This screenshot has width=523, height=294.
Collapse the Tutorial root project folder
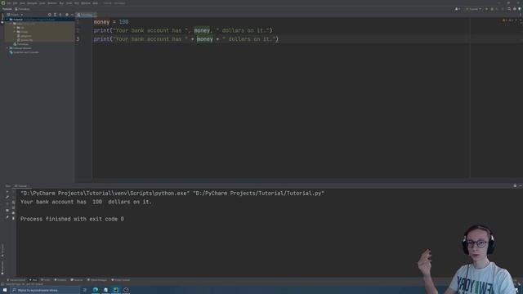point(7,20)
